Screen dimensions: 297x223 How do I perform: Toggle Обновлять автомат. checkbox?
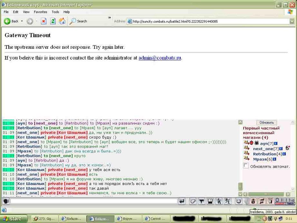coord(246,166)
